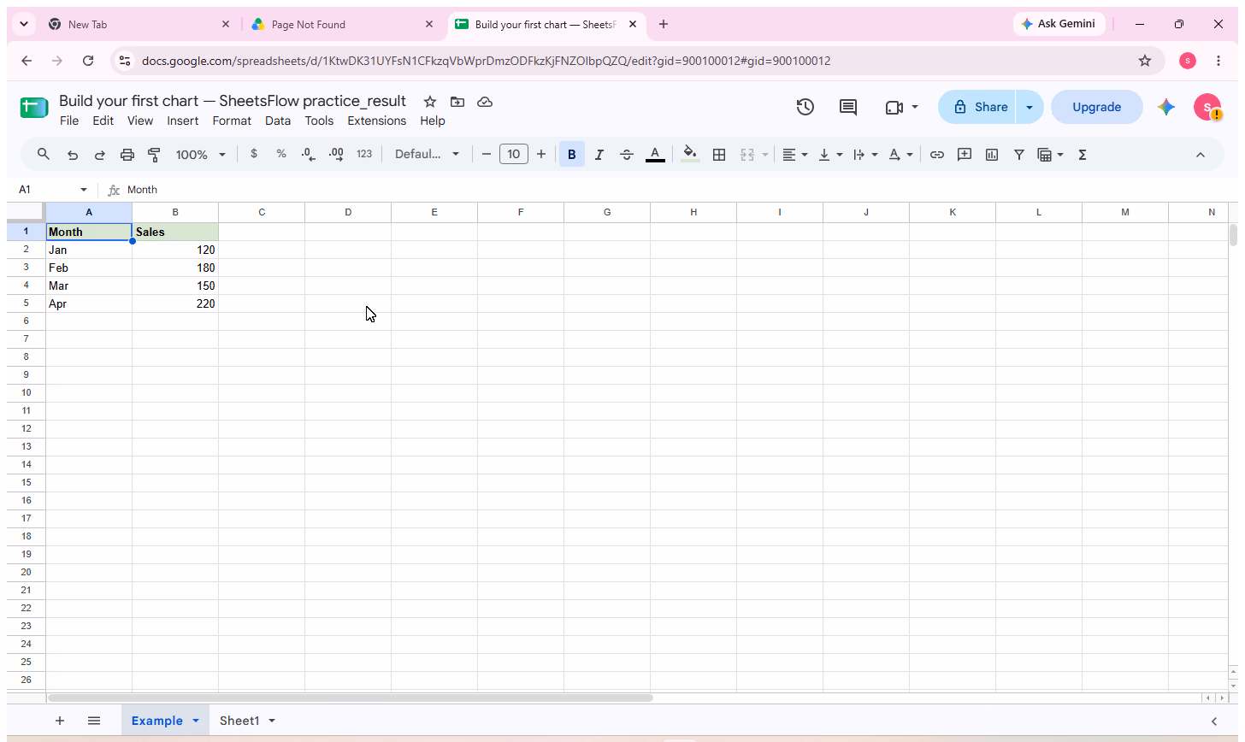Click the Share button
Image resolution: width=1245 pixels, height=742 pixels.
click(977, 107)
